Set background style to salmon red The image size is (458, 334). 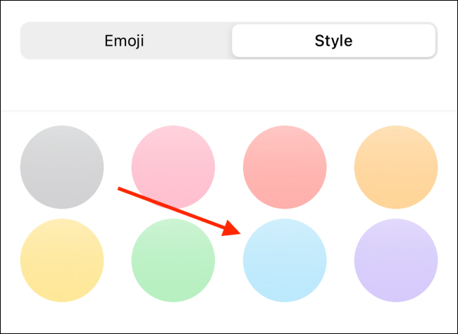pos(285,167)
